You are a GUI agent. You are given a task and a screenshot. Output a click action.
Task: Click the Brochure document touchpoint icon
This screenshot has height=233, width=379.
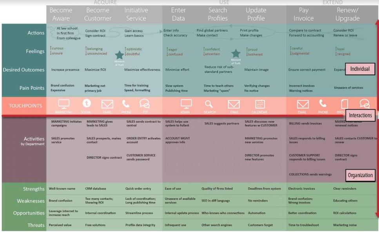tap(345, 104)
